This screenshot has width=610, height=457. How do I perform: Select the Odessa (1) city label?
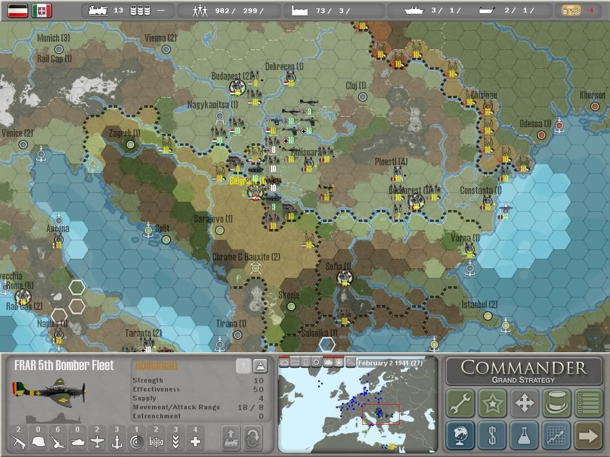pos(536,124)
